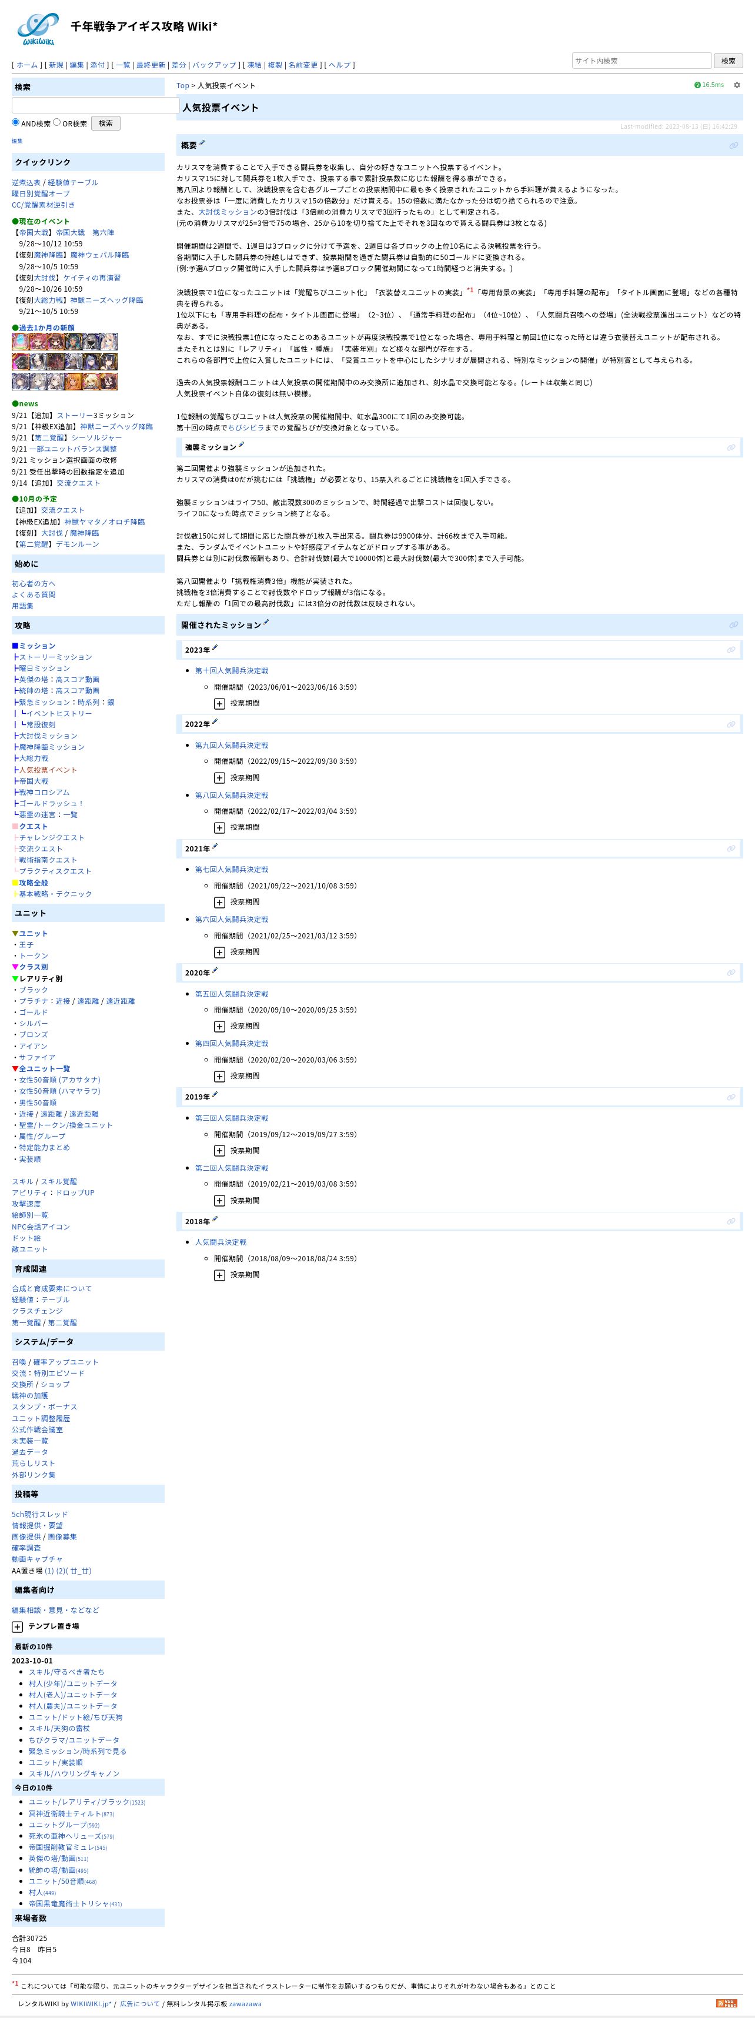
Task: Open 冥神近衛騎士ティルト in today's list
Action: (65, 1813)
